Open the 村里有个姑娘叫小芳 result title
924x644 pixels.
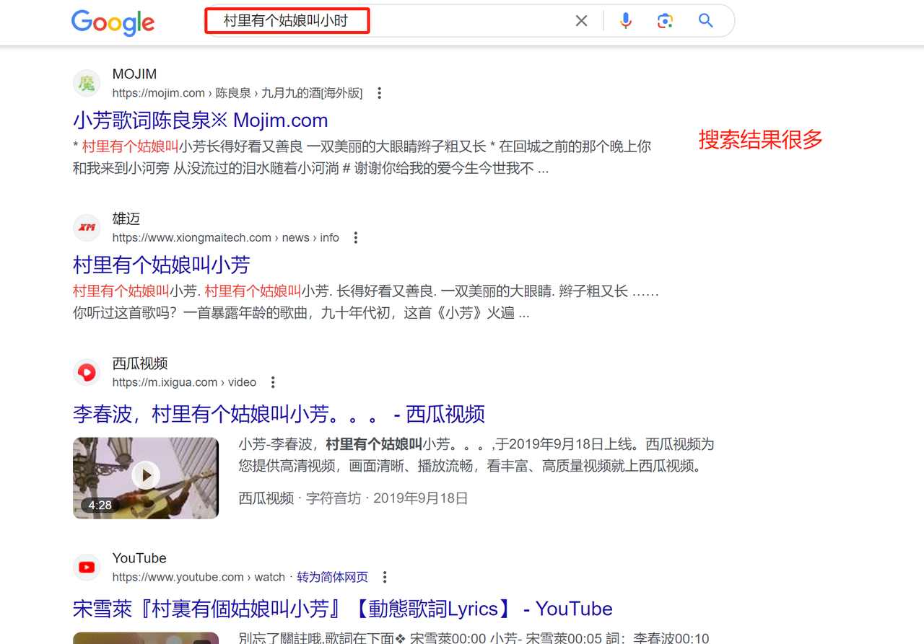161,265
